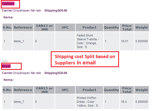Select the Reference header in Fashion table

[23, 27]
